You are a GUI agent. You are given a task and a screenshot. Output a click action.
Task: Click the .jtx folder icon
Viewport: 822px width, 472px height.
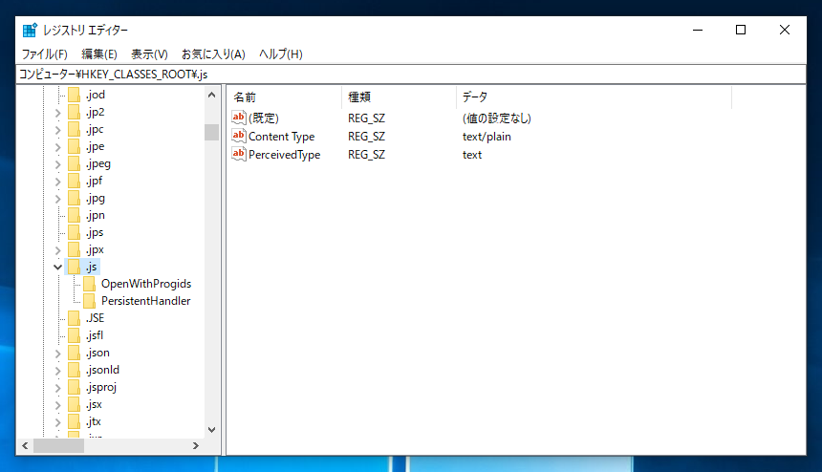[74, 421]
